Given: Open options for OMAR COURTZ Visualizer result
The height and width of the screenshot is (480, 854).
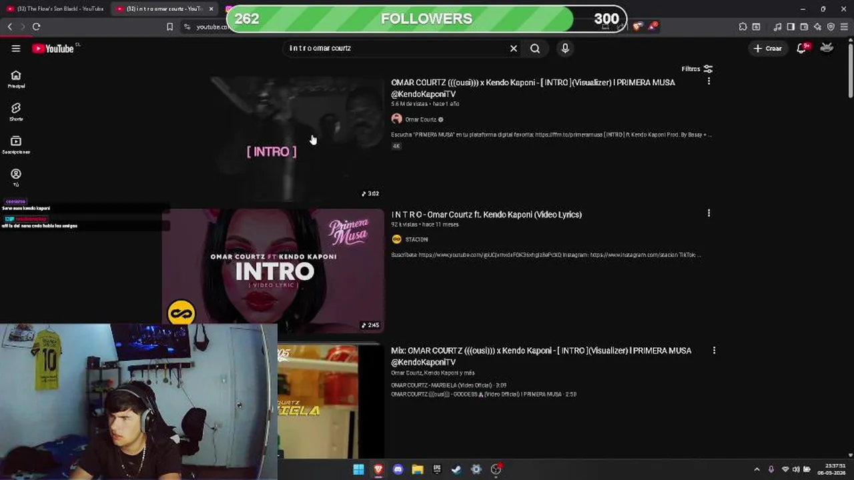Looking at the screenshot, I should [x=709, y=81].
